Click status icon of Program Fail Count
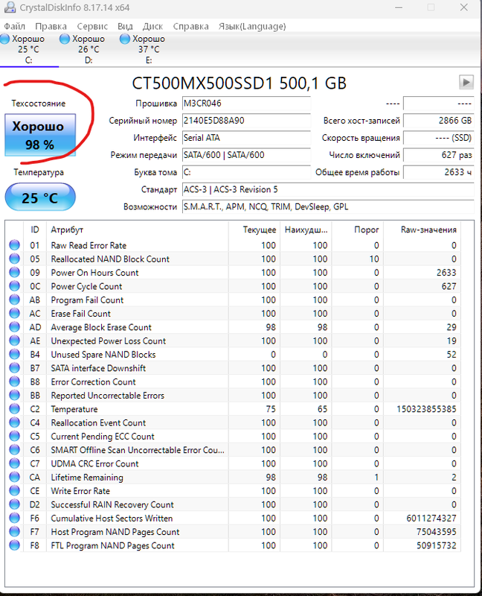The image size is (482, 596). 14,299
